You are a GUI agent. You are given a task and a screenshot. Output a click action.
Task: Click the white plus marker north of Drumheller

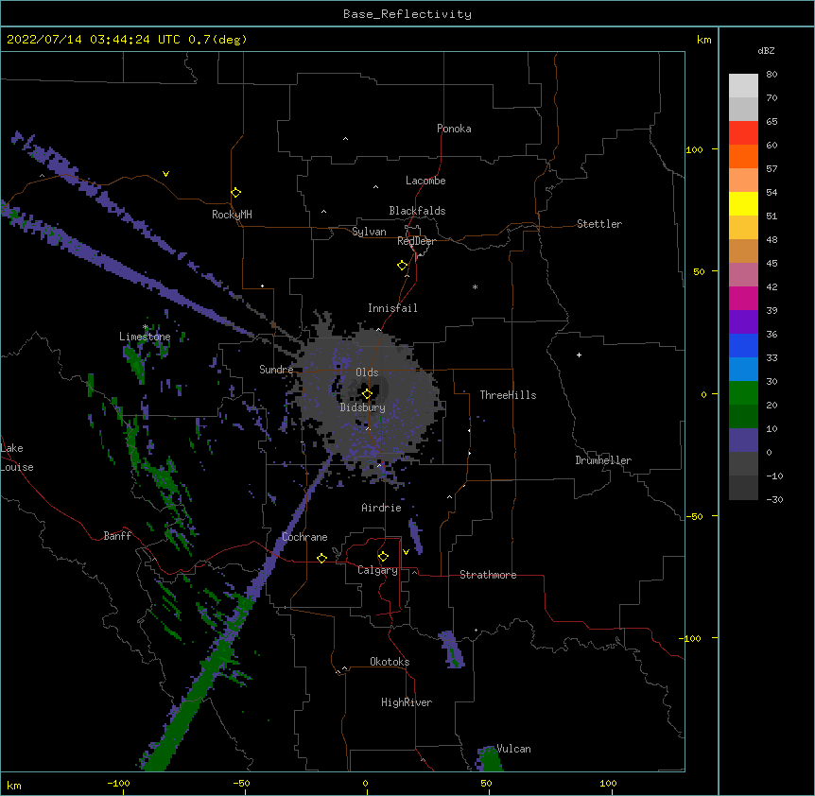click(x=579, y=355)
